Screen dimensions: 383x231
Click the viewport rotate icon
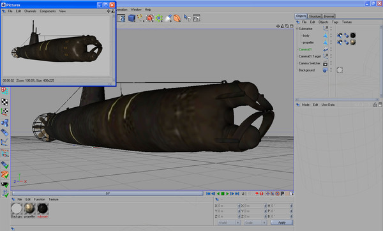287,26
